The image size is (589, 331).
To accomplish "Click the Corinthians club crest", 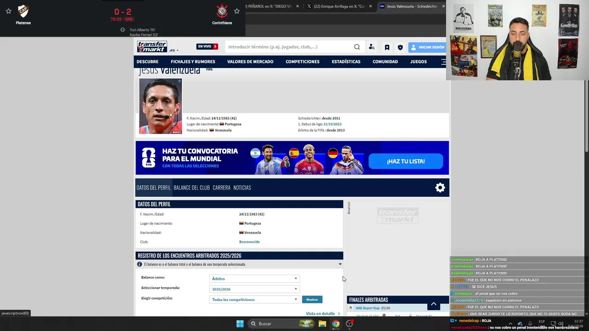I will [x=222, y=11].
